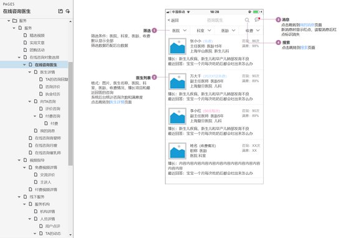Open the 医龄 filter dropdown
The width and height of the screenshot is (343, 238).
click(x=228, y=31)
